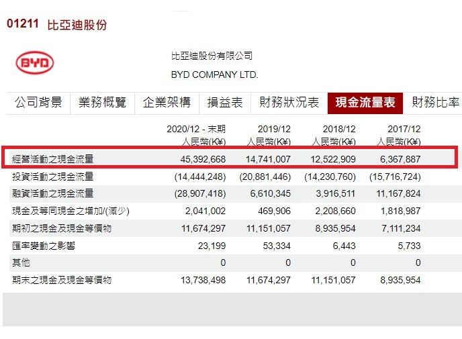Switch to the 業務概覽 tab
Image resolution: width=462 pixels, height=339 pixels.
(102, 103)
